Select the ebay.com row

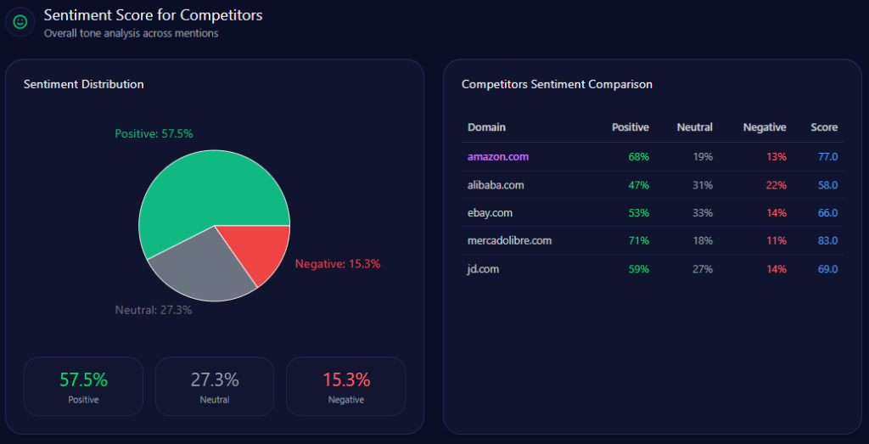[x=490, y=212]
